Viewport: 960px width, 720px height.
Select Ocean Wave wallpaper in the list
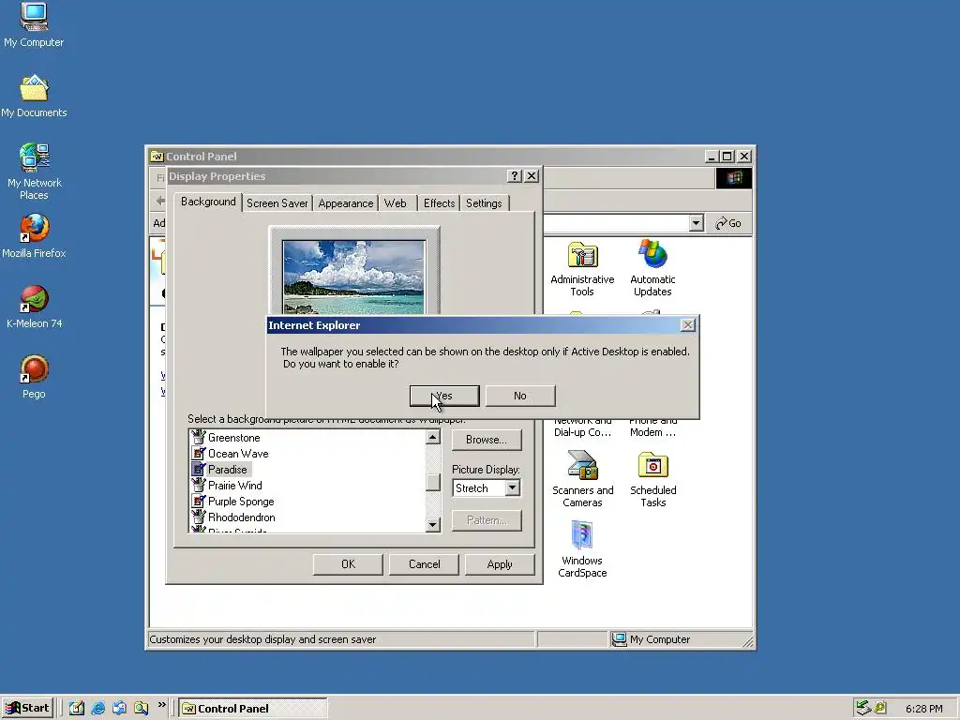pos(238,454)
